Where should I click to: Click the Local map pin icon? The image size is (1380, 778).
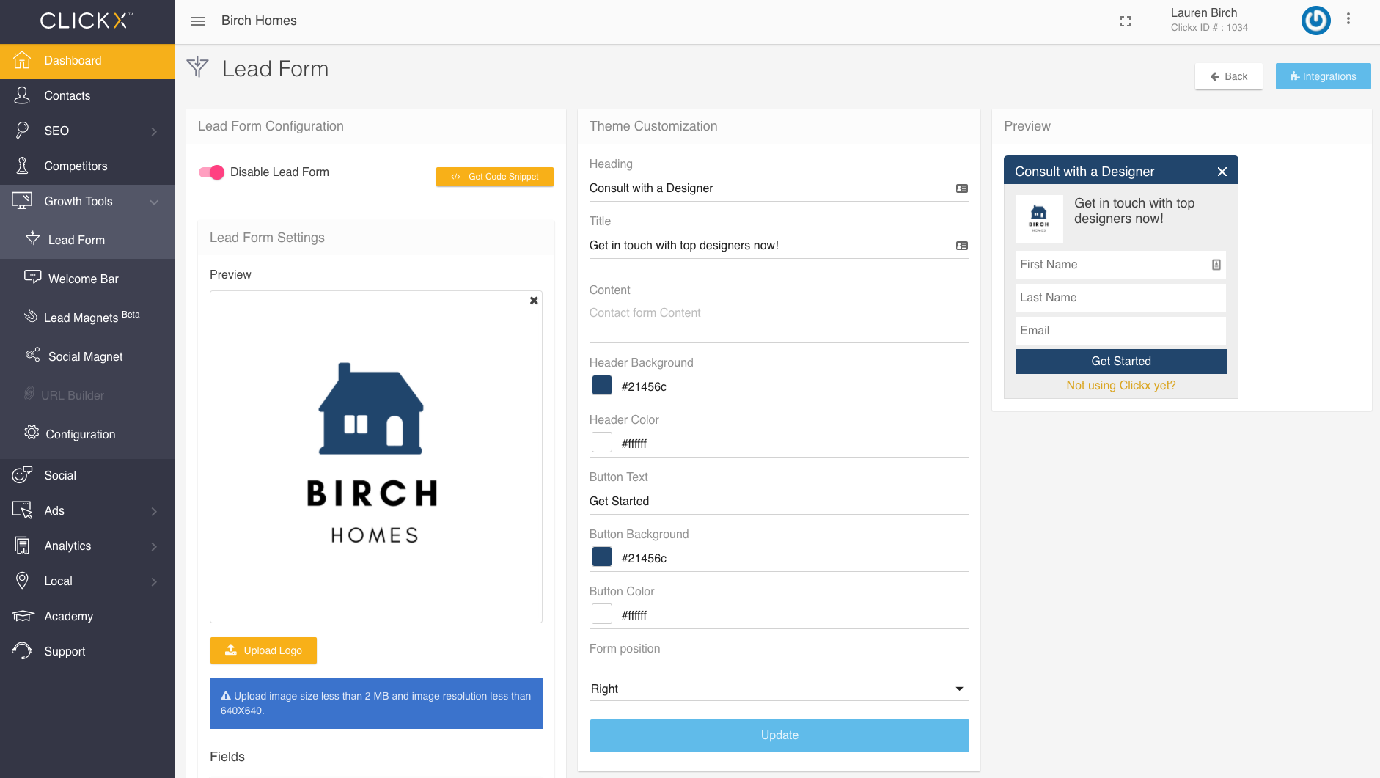(x=22, y=581)
